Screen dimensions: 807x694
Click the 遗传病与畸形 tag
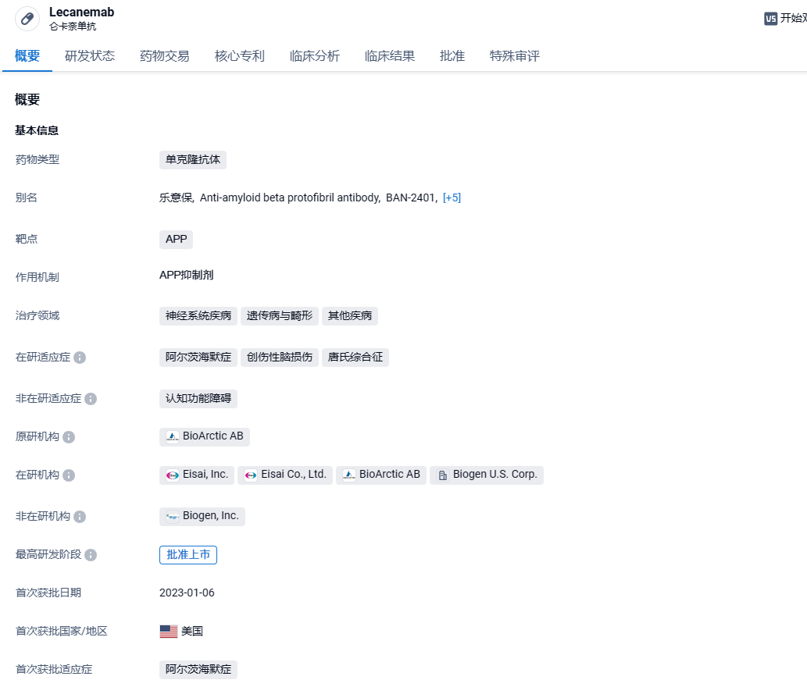tap(280, 316)
